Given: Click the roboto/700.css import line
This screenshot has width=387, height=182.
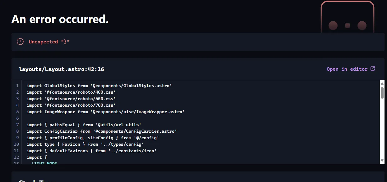Looking at the screenshot, I should 71,105.
